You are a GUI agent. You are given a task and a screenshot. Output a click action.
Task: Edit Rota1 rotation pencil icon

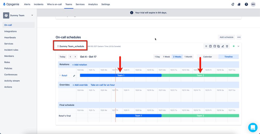(74, 76)
